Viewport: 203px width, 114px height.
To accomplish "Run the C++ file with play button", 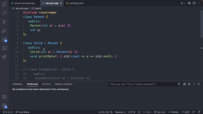I will 182,3.
